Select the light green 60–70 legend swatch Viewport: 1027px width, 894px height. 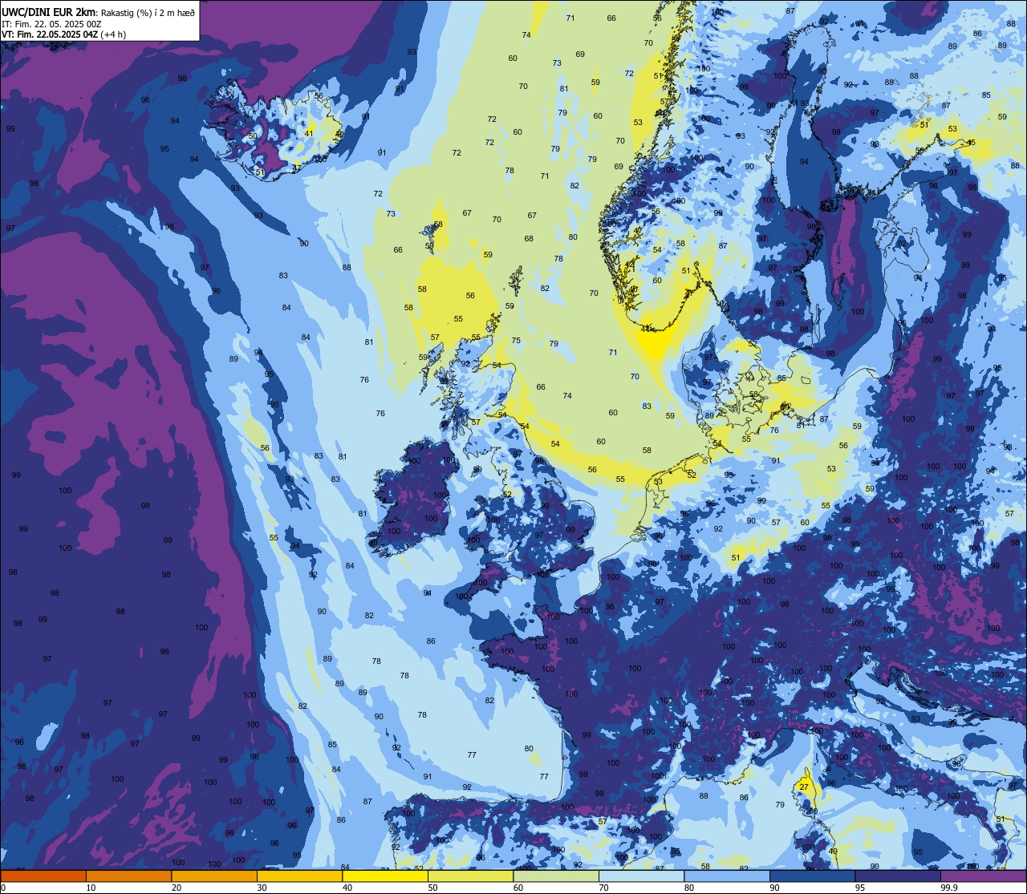coord(556,876)
